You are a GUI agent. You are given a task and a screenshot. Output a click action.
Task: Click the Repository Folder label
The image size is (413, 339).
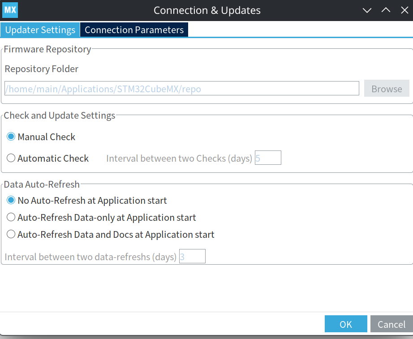click(x=42, y=69)
